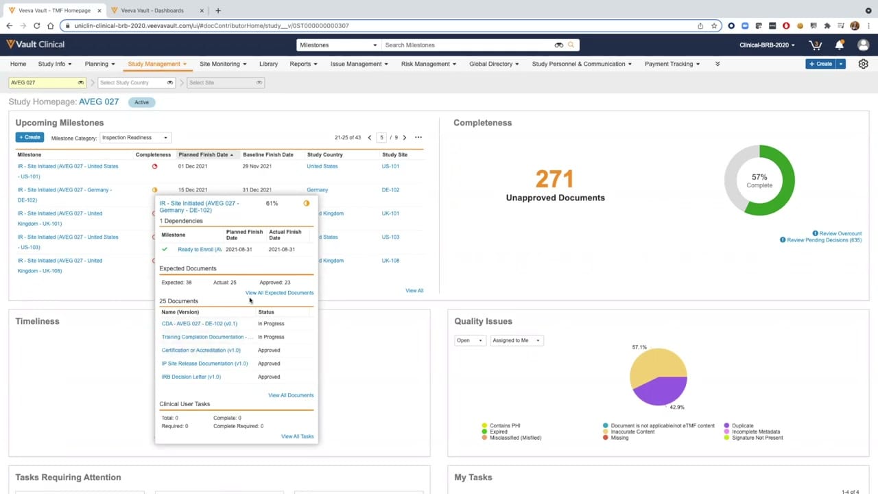Open View All Tasks link
This screenshot has width=878, height=494.
click(x=297, y=436)
